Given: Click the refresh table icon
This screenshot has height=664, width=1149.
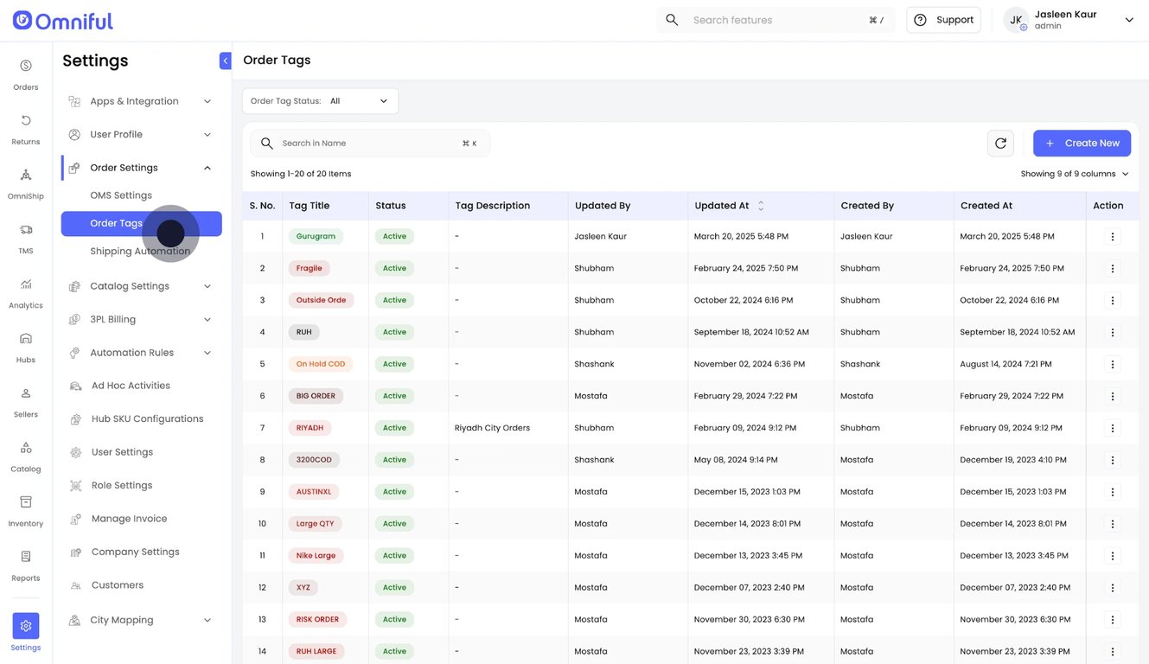Looking at the screenshot, I should 1000,144.
